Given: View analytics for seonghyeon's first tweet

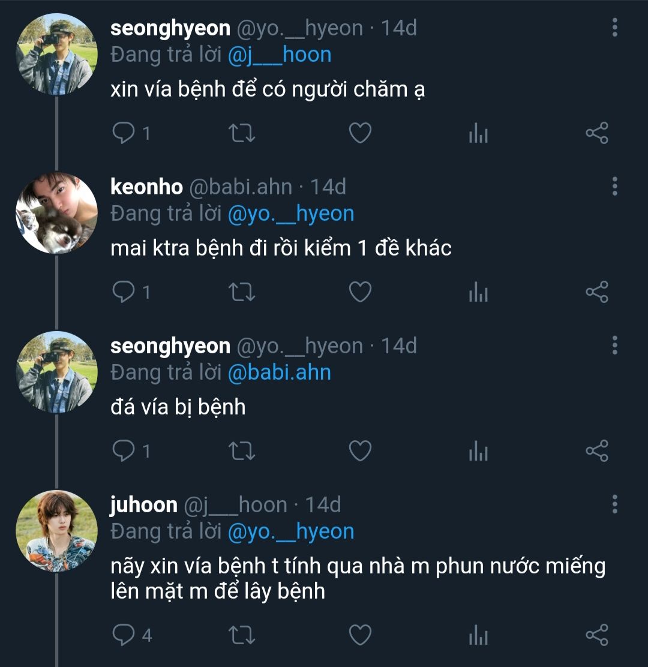Looking at the screenshot, I should coord(478,133).
